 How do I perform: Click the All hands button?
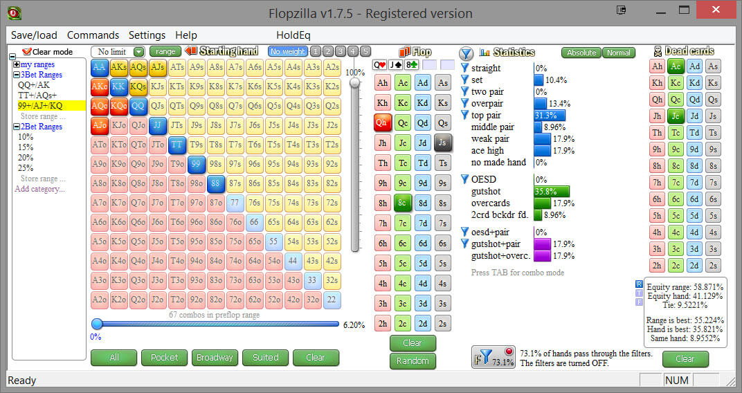114,358
